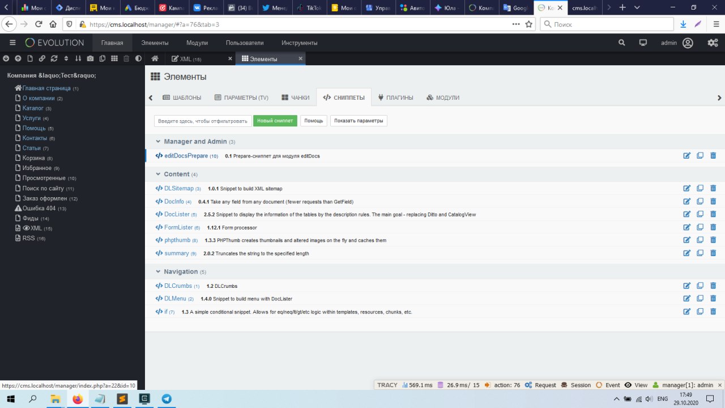Open elements via grid icon in tree toolbar
The width and height of the screenshot is (725, 408).
[x=114, y=58]
